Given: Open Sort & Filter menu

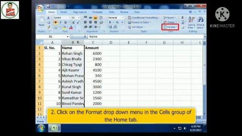Looking at the screenshot, I should (x=192, y=23).
